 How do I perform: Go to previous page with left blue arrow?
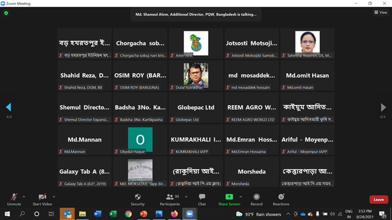9,107
